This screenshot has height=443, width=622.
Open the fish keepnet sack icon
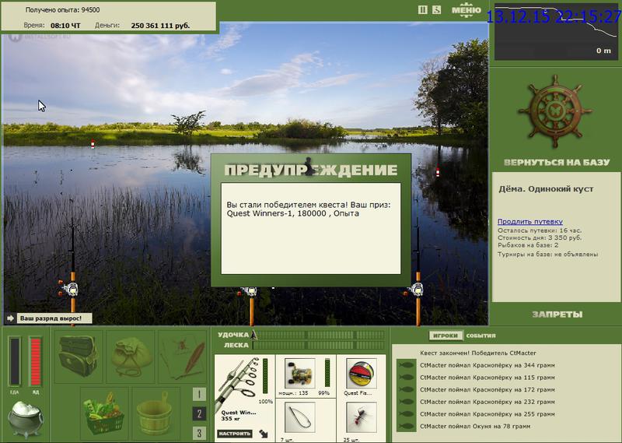pyautogui.click(x=131, y=355)
